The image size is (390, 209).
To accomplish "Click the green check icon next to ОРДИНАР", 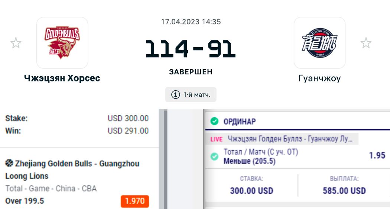I will (x=214, y=121).
